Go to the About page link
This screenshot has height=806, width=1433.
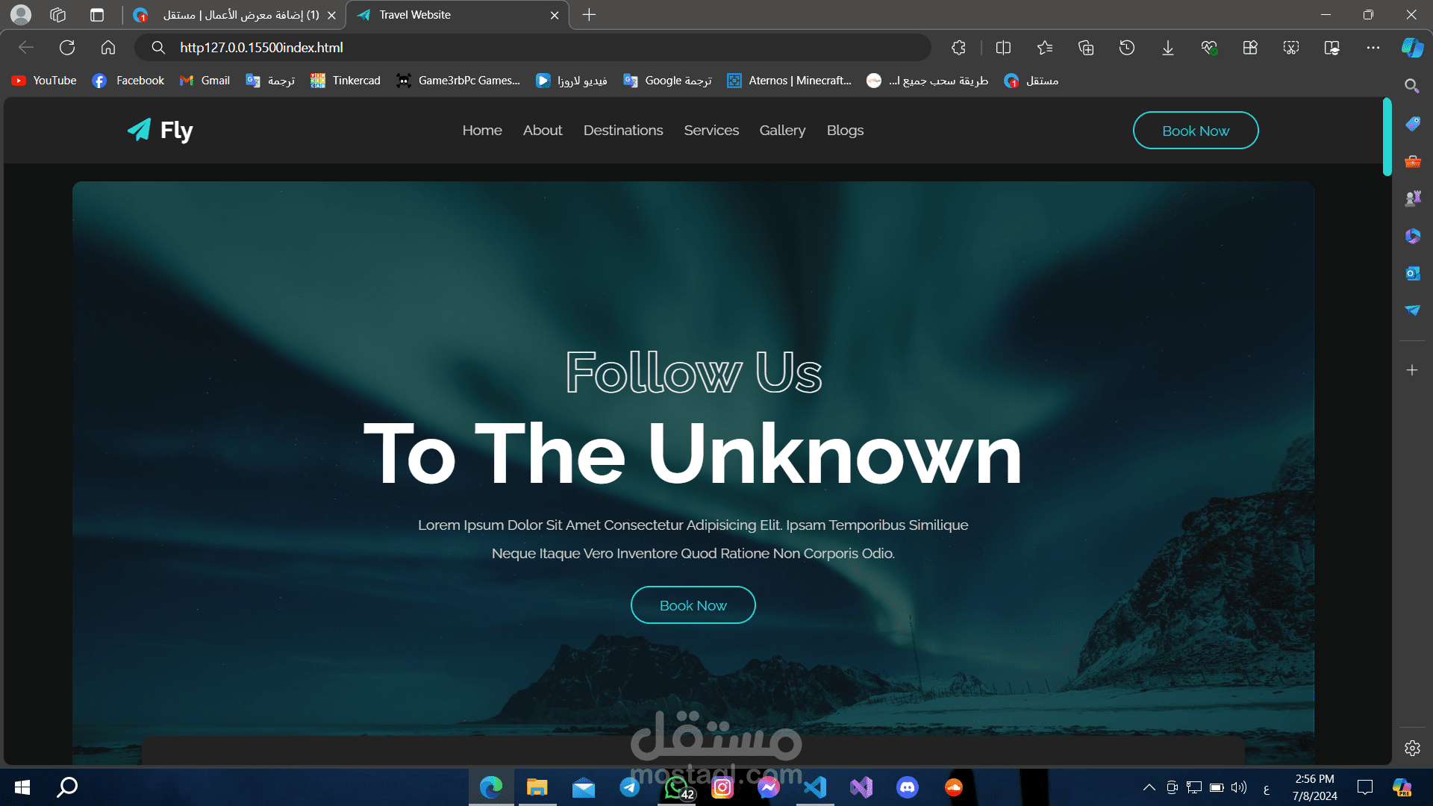pyautogui.click(x=543, y=131)
